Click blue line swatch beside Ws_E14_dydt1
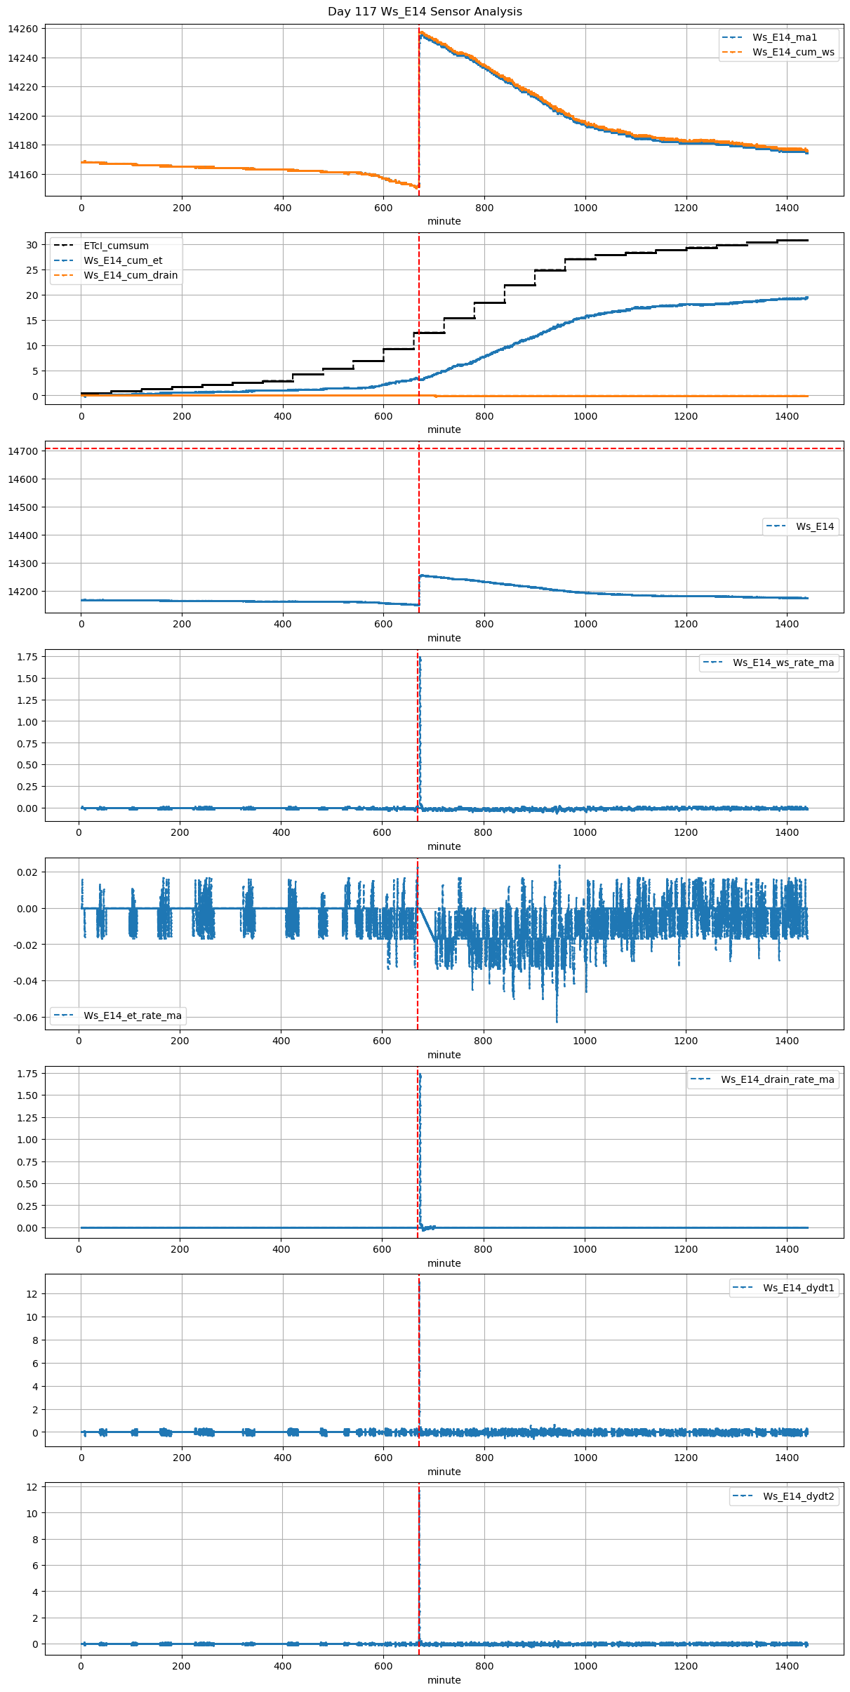The image size is (850, 1692). [x=743, y=1288]
